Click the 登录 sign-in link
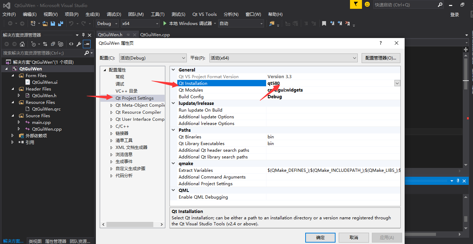This screenshot has height=244, width=473. point(455,14)
